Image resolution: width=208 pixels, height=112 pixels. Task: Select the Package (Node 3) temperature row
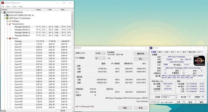point(42,36)
